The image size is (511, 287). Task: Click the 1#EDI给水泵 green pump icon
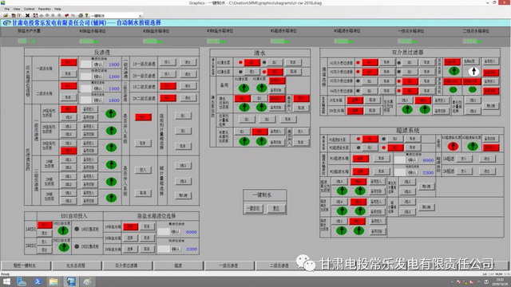click(63, 230)
